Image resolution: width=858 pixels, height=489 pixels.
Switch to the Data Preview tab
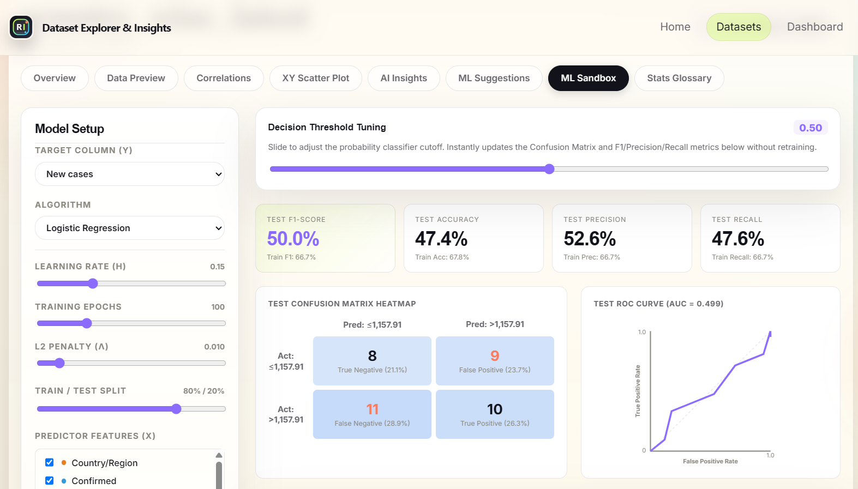click(136, 78)
